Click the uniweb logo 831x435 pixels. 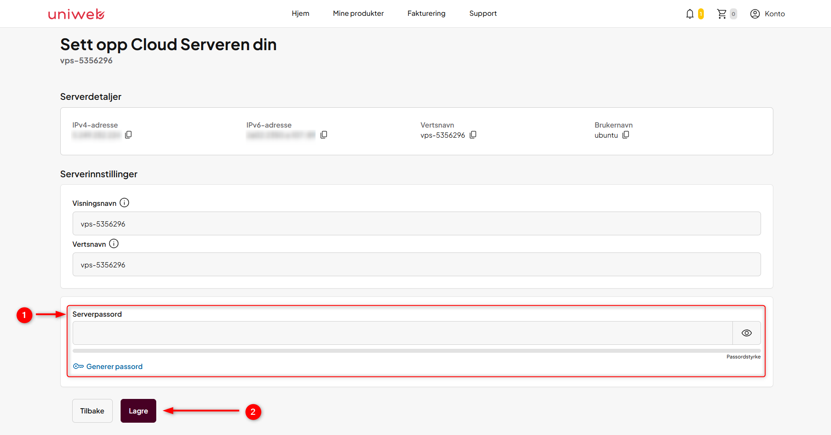76,14
